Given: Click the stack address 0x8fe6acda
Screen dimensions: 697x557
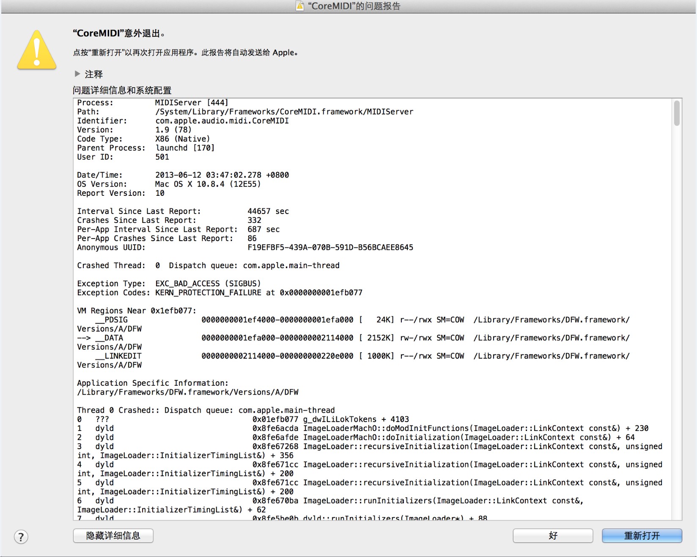Looking at the screenshot, I should tap(275, 428).
